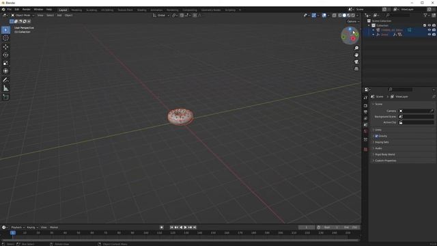Select the Annotate tool
The image size is (437, 246).
[5, 80]
